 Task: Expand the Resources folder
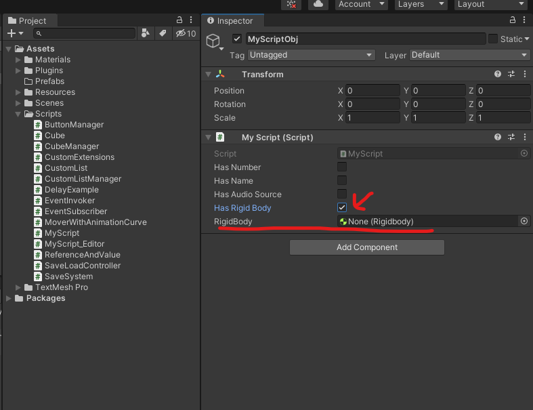point(18,92)
